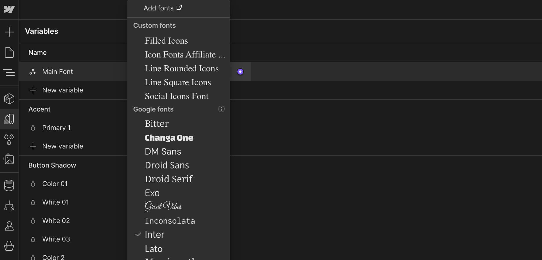Open the Add fonts link

click(163, 8)
